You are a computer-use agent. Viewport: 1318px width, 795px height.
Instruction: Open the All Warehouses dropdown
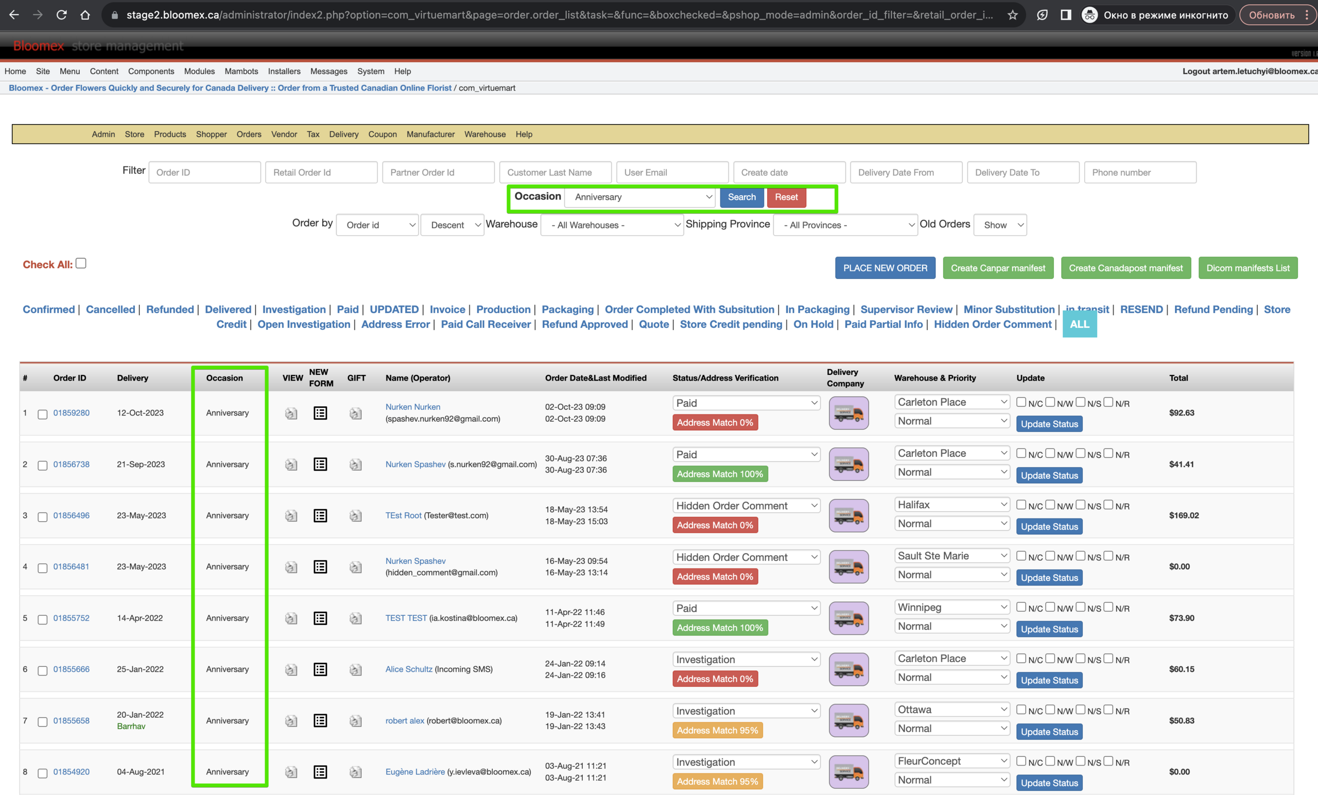pyautogui.click(x=612, y=224)
